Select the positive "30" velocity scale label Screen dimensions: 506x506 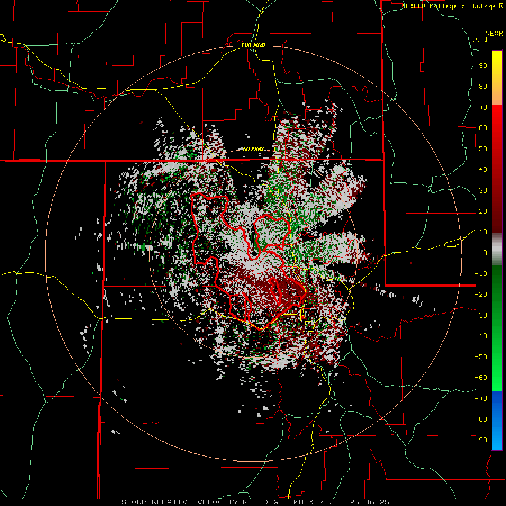[483, 191]
